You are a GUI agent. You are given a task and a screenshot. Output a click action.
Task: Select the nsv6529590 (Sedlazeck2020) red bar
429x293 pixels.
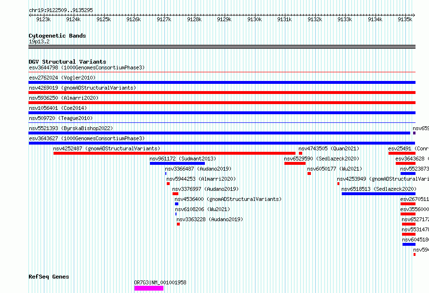[295, 163]
